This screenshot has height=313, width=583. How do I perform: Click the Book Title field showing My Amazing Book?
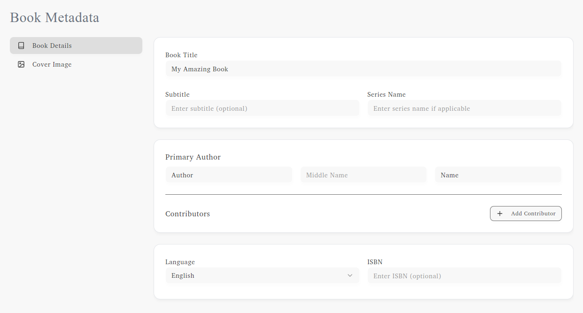tap(363, 69)
